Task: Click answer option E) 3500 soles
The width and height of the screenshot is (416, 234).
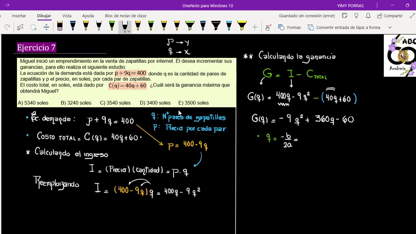Action: coord(193,103)
